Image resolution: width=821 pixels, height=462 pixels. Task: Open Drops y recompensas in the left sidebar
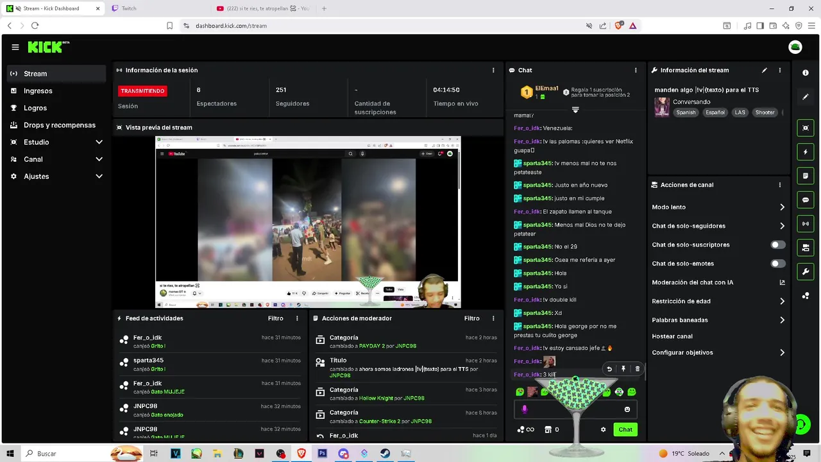point(56,125)
